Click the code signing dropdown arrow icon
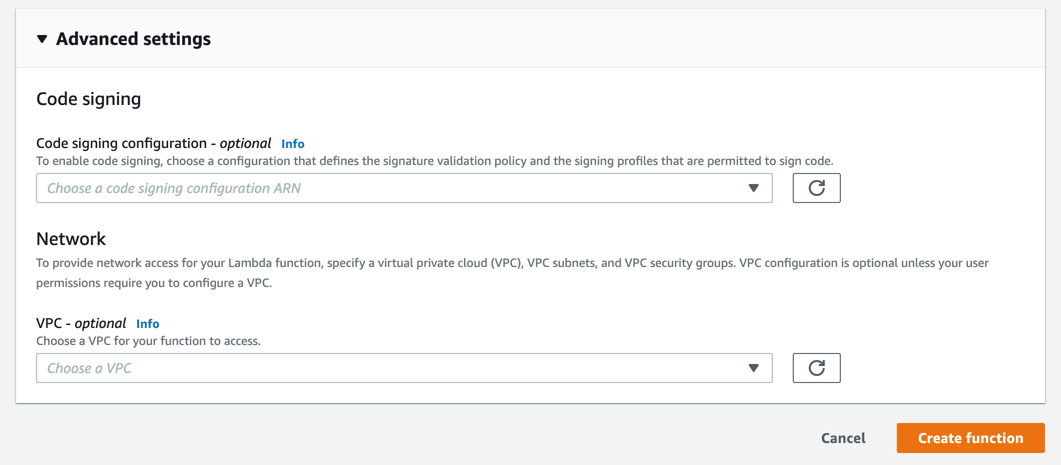This screenshot has width=1061, height=465. [753, 188]
